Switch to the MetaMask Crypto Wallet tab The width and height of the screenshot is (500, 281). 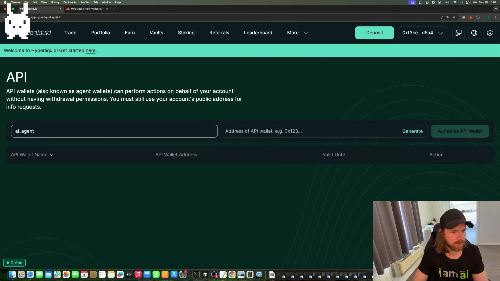pyautogui.click(x=86, y=9)
